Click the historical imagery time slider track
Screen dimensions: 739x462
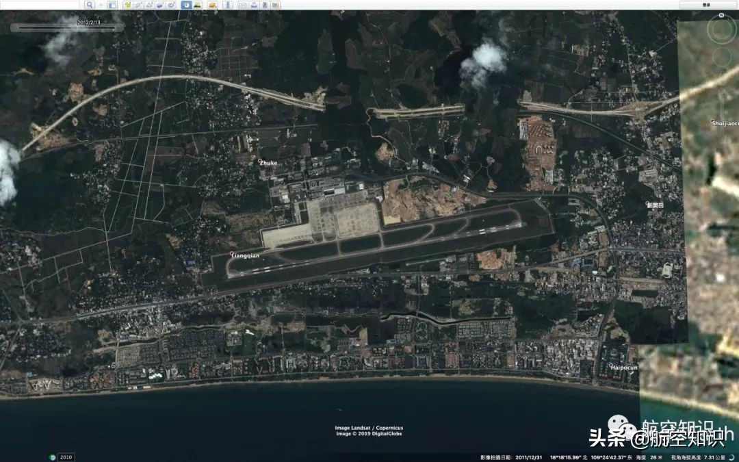coord(67,28)
